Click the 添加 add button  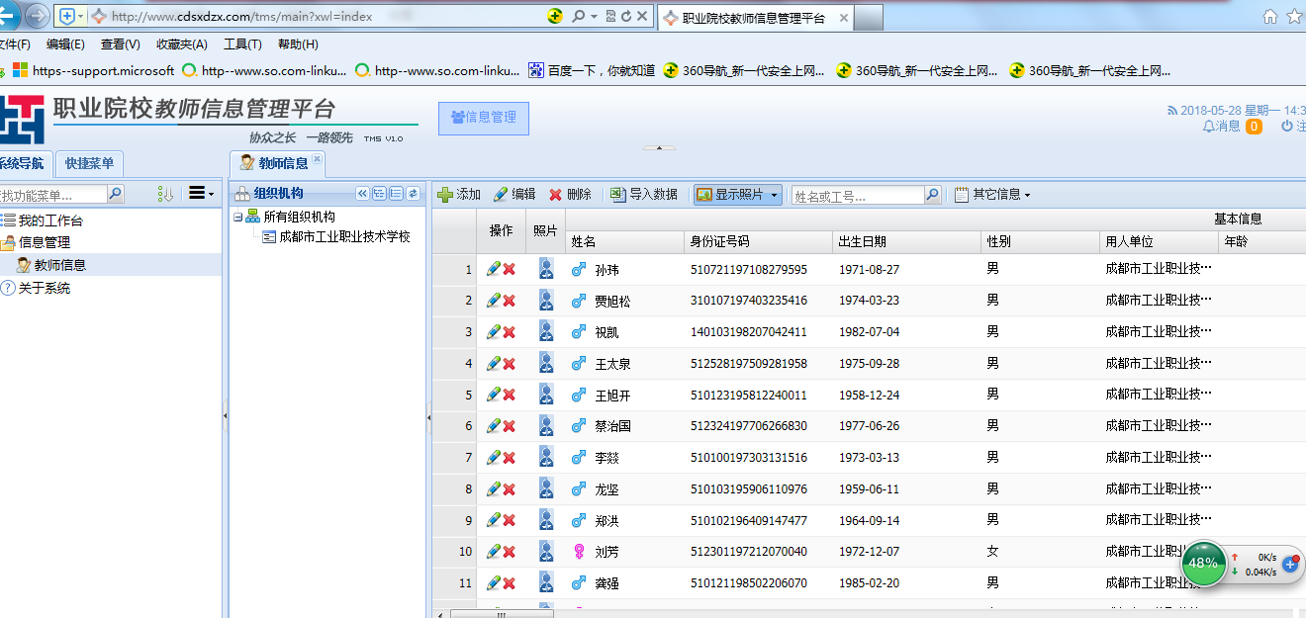pyautogui.click(x=459, y=195)
